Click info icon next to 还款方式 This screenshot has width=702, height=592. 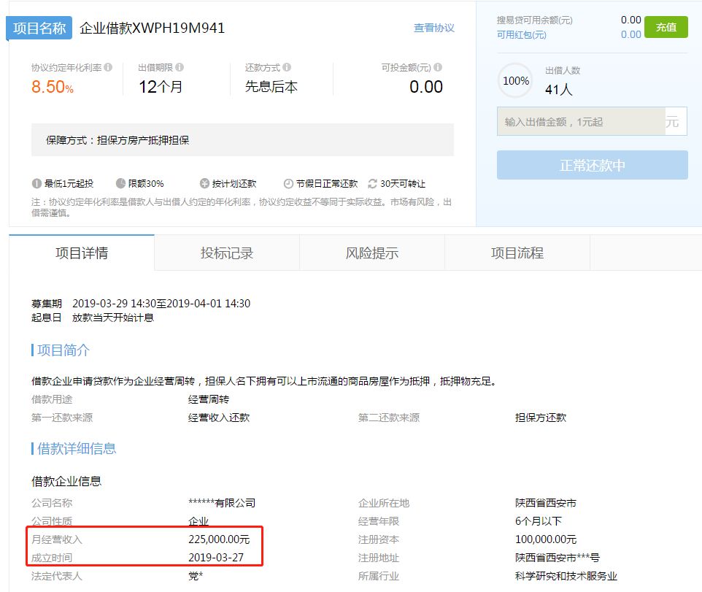287,67
